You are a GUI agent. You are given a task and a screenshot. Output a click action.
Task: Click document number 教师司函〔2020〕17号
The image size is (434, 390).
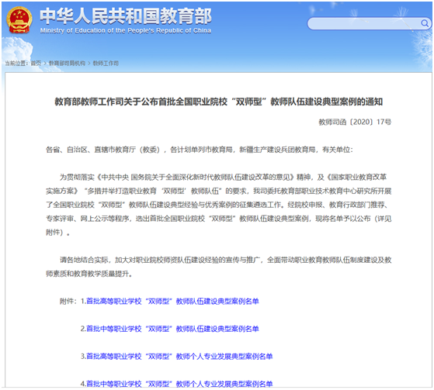point(355,122)
